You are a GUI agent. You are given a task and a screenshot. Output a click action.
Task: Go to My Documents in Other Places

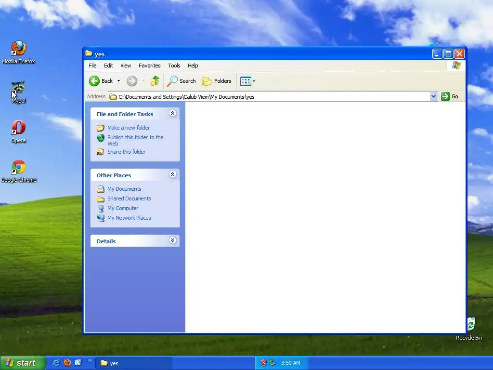(x=124, y=189)
